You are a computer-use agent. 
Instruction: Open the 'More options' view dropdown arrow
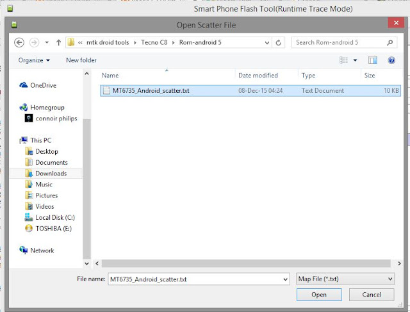[x=355, y=60]
